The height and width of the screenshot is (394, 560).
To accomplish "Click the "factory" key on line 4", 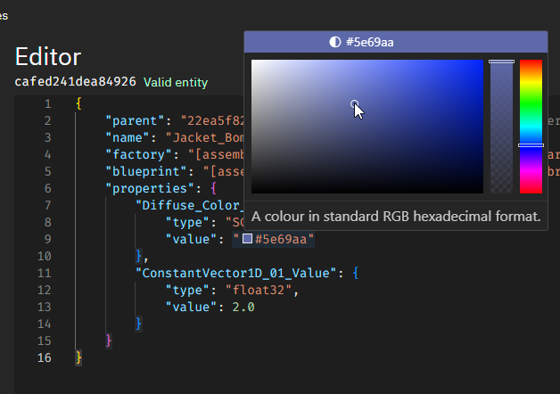I will click(x=138, y=154).
